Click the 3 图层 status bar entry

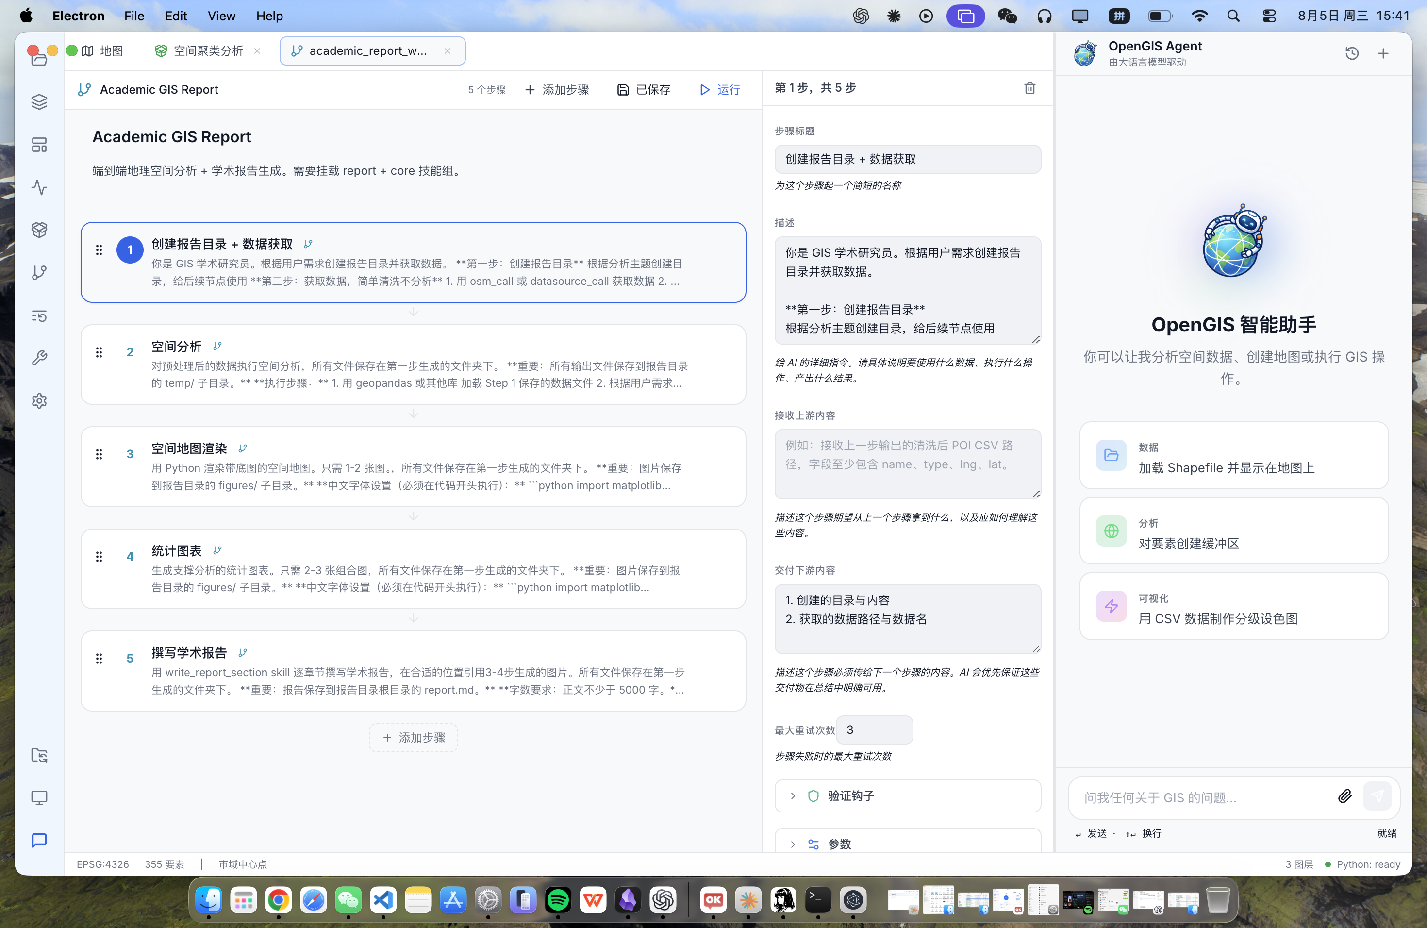pyautogui.click(x=1299, y=864)
